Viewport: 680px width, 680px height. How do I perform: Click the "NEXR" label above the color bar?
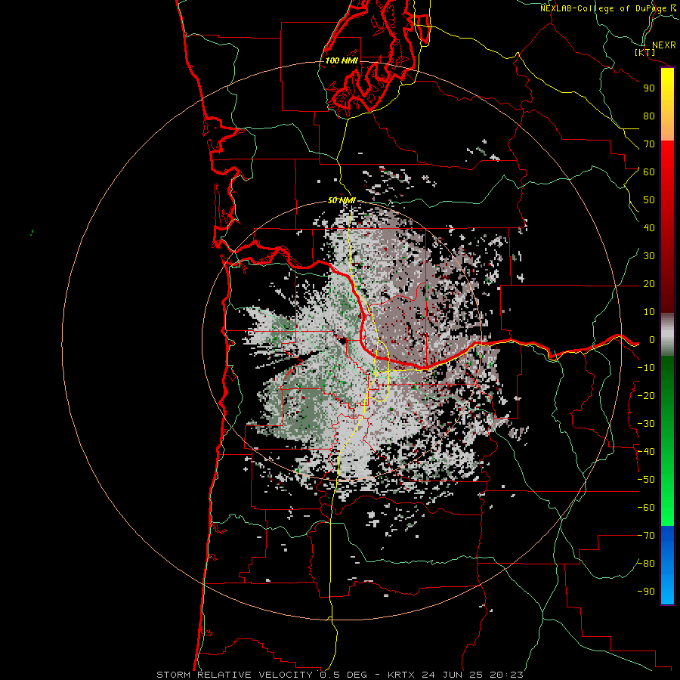[664, 45]
